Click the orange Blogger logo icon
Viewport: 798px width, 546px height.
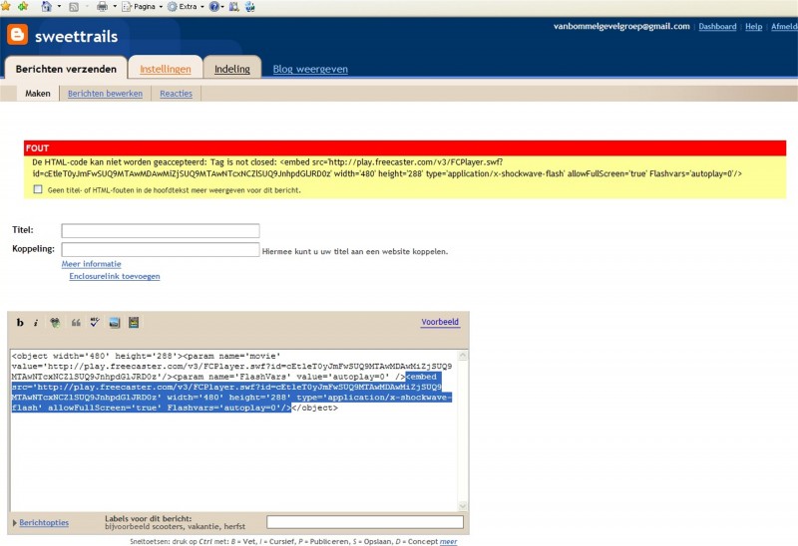(17, 35)
